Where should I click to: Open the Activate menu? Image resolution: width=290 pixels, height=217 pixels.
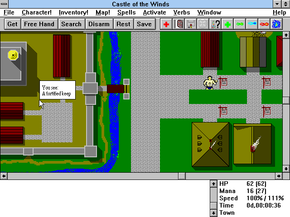click(155, 12)
